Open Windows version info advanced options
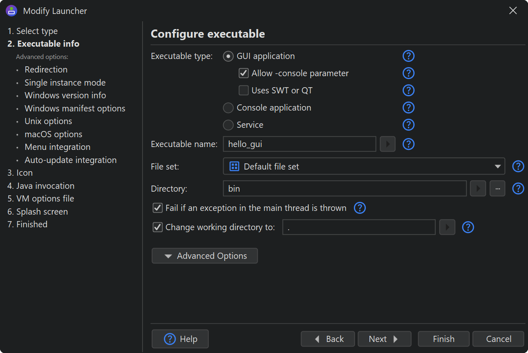528x353 pixels. pyautogui.click(x=65, y=95)
